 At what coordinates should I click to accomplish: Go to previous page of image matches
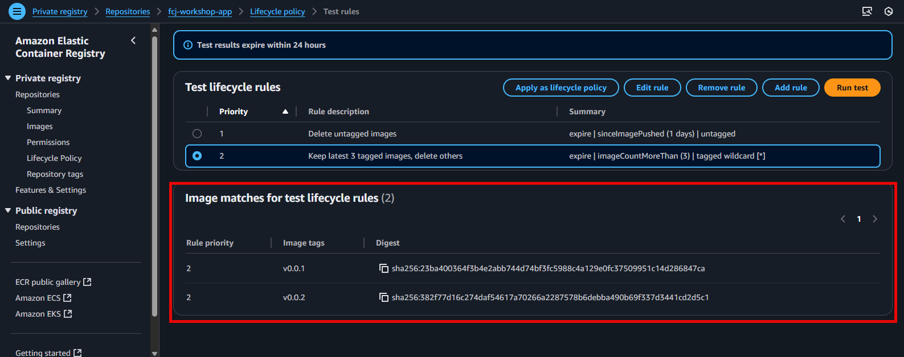point(843,219)
